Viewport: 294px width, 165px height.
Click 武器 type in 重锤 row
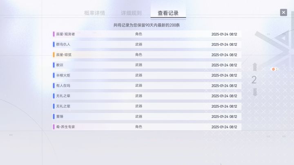(138, 117)
